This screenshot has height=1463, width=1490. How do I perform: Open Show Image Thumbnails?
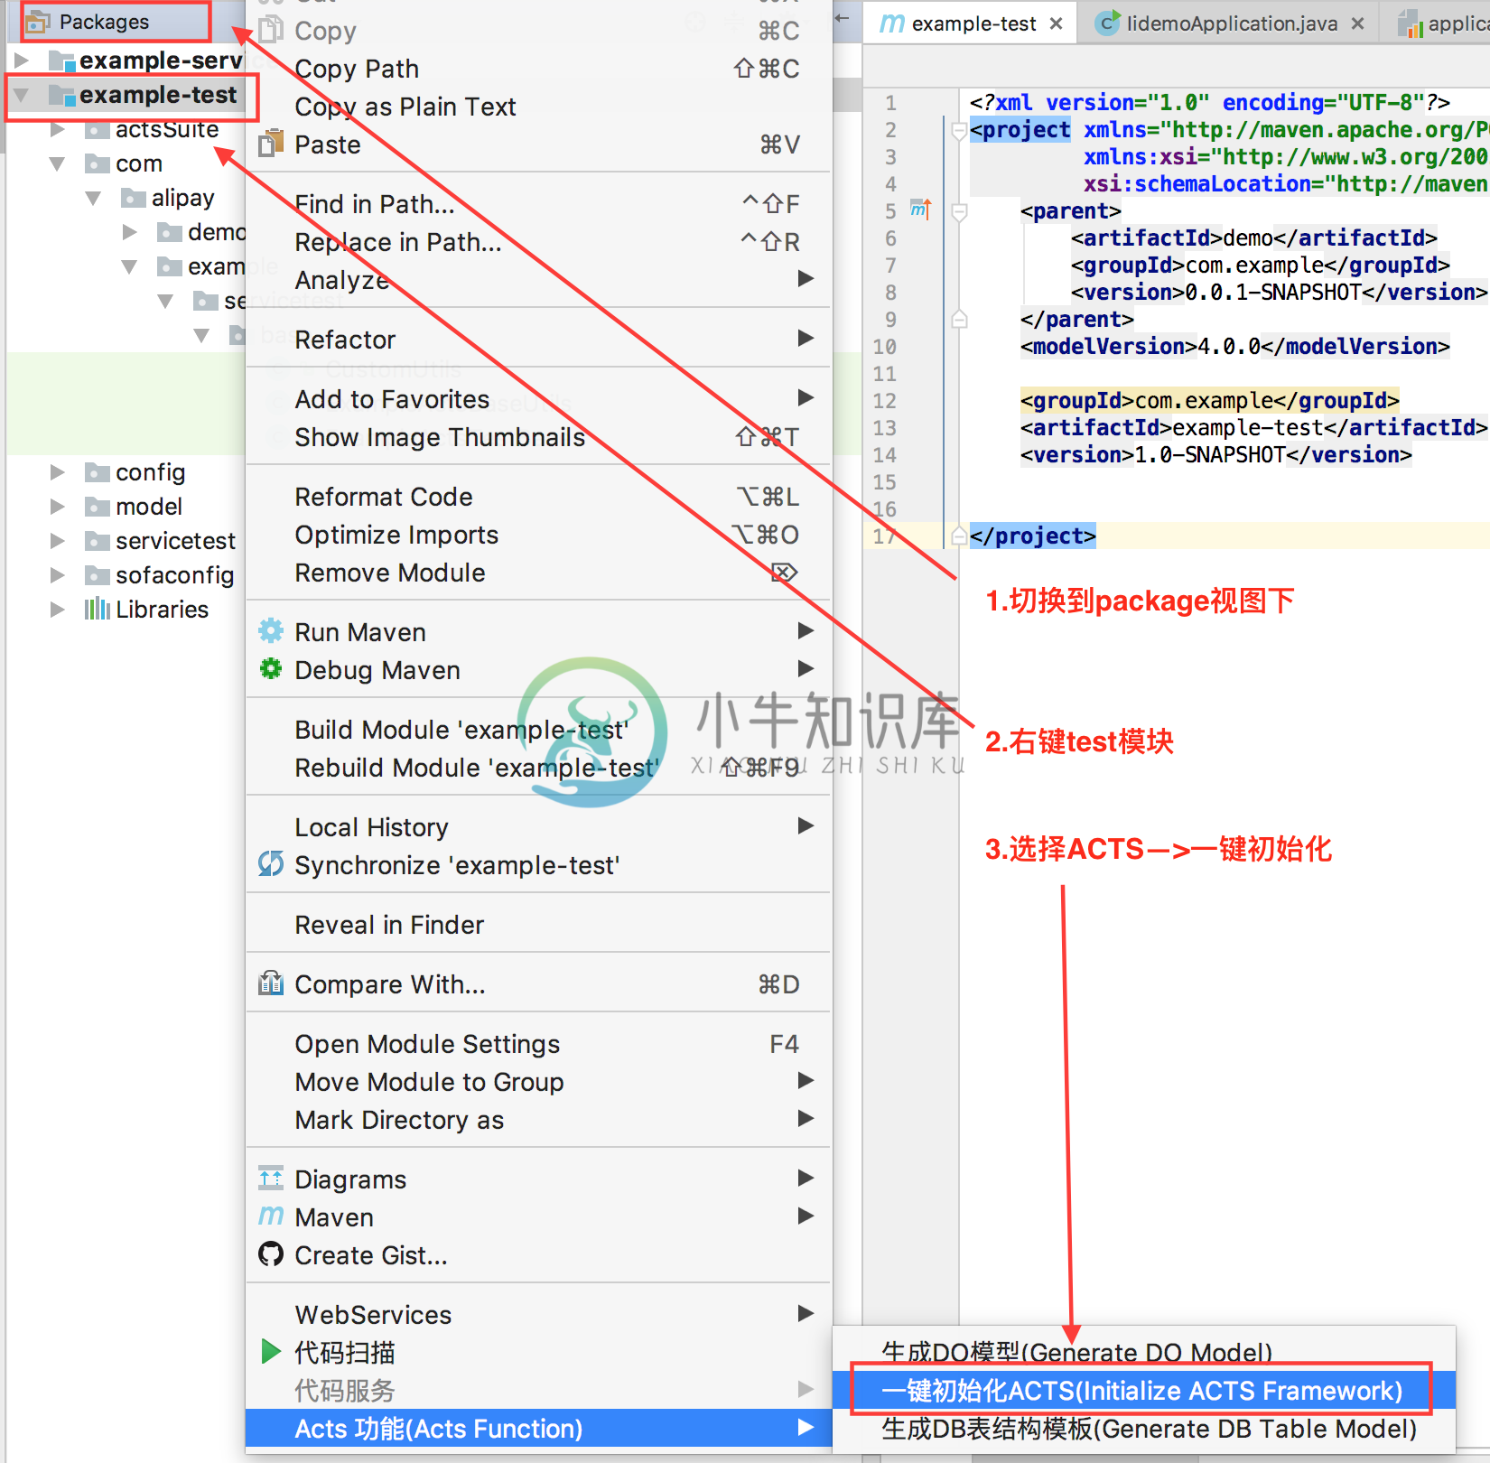click(538, 437)
